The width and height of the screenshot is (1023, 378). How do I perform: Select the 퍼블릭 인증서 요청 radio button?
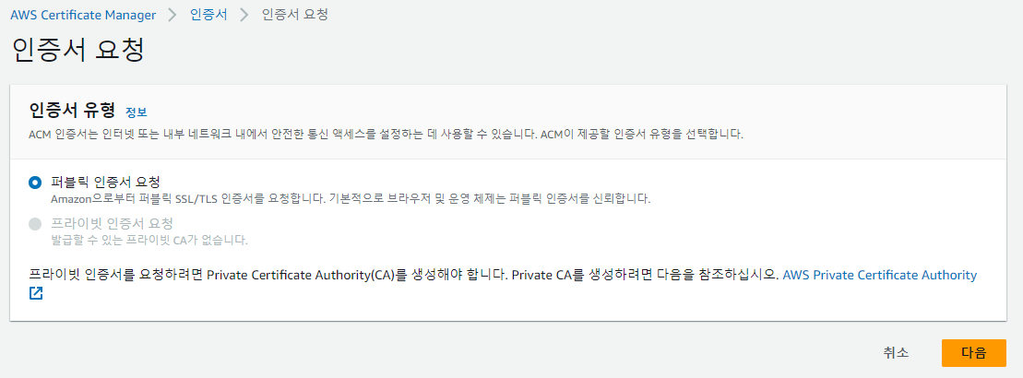click(x=35, y=183)
